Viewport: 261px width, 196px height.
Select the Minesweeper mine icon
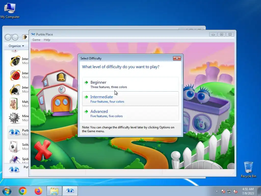tap(14, 118)
